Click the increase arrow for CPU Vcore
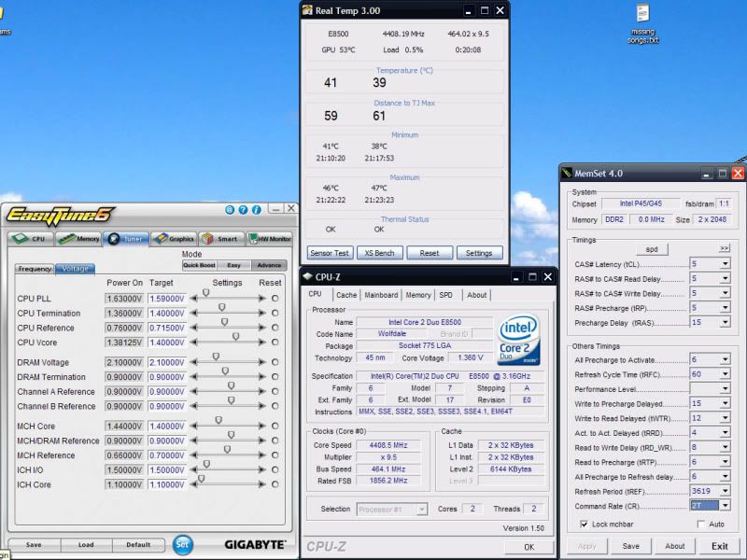The height and width of the screenshot is (560, 747). coord(262,343)
